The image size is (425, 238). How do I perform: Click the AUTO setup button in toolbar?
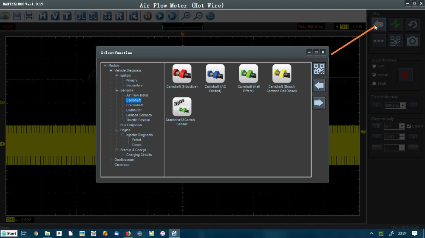[148, 16]
